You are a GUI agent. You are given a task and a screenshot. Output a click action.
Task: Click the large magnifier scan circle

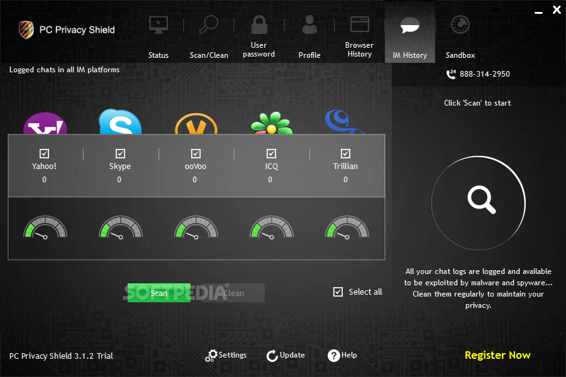(479, 203)
